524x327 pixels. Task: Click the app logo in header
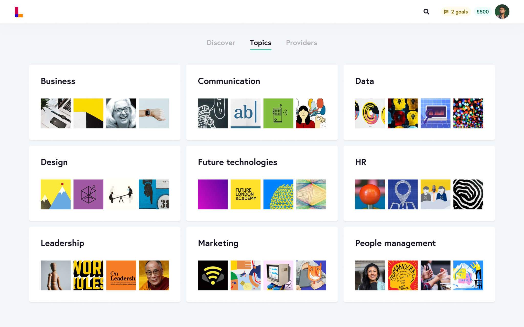pyautogui.click(x=19, y=12)
